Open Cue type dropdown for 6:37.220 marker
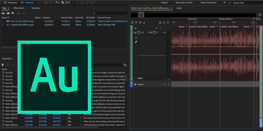Image resolution: width=263 pixels, height=131 pixels. tap(74, 125)
